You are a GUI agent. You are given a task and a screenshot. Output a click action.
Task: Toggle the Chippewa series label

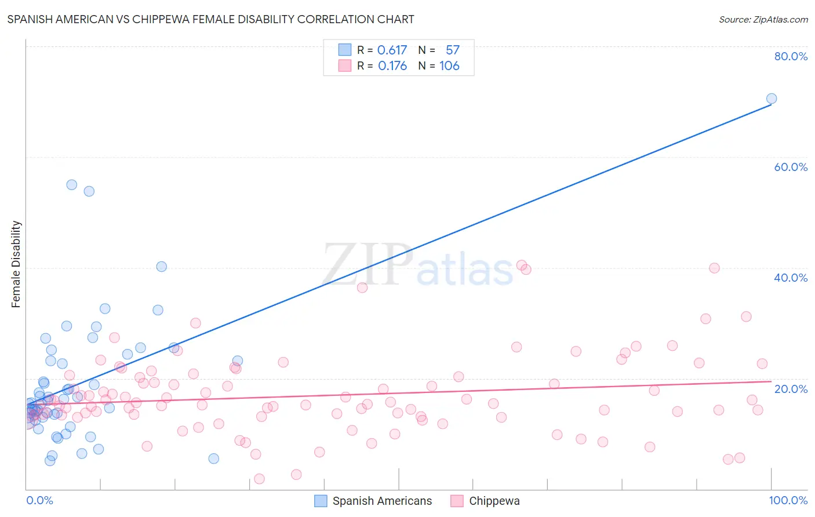[494, 501]
